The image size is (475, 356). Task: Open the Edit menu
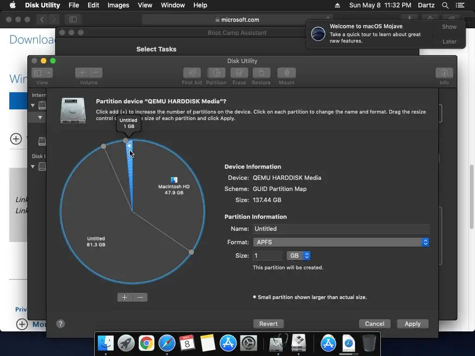[x=93, y=5]
